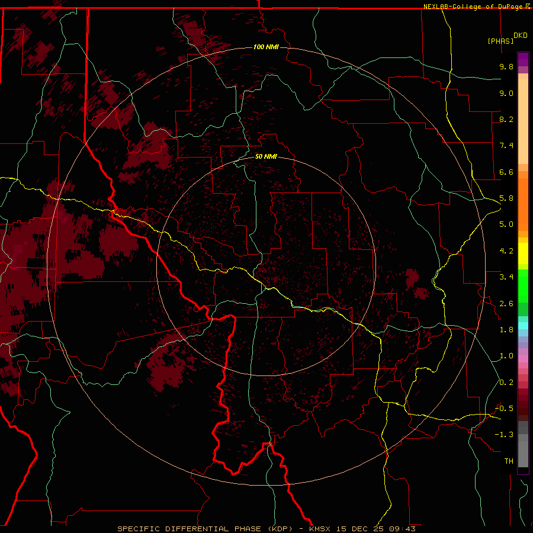The image size is (533, 533).
Task: Click the 1.8 legend value
Action: (x=506, y=330)
